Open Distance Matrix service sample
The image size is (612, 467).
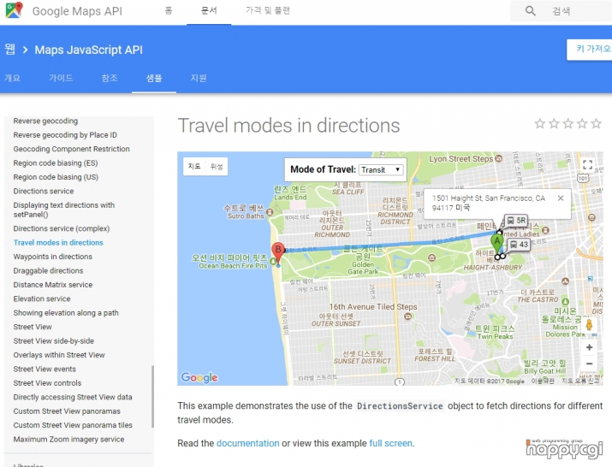point(53,285)
